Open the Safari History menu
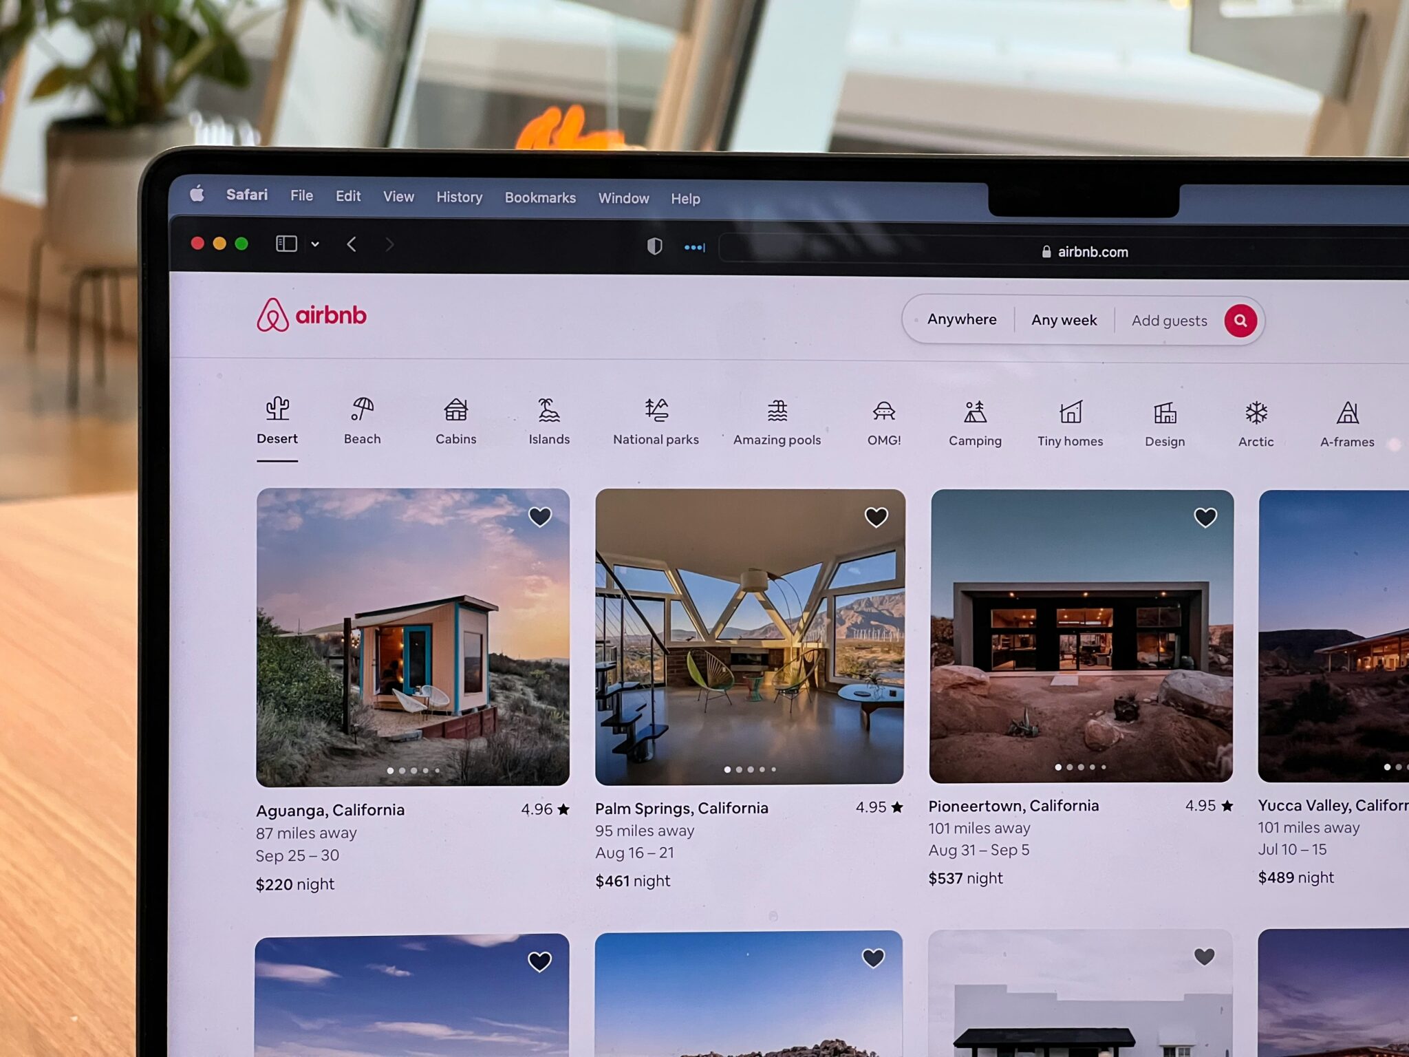The height and width of the screenshot is (1057, 1409). pos(460,197)
